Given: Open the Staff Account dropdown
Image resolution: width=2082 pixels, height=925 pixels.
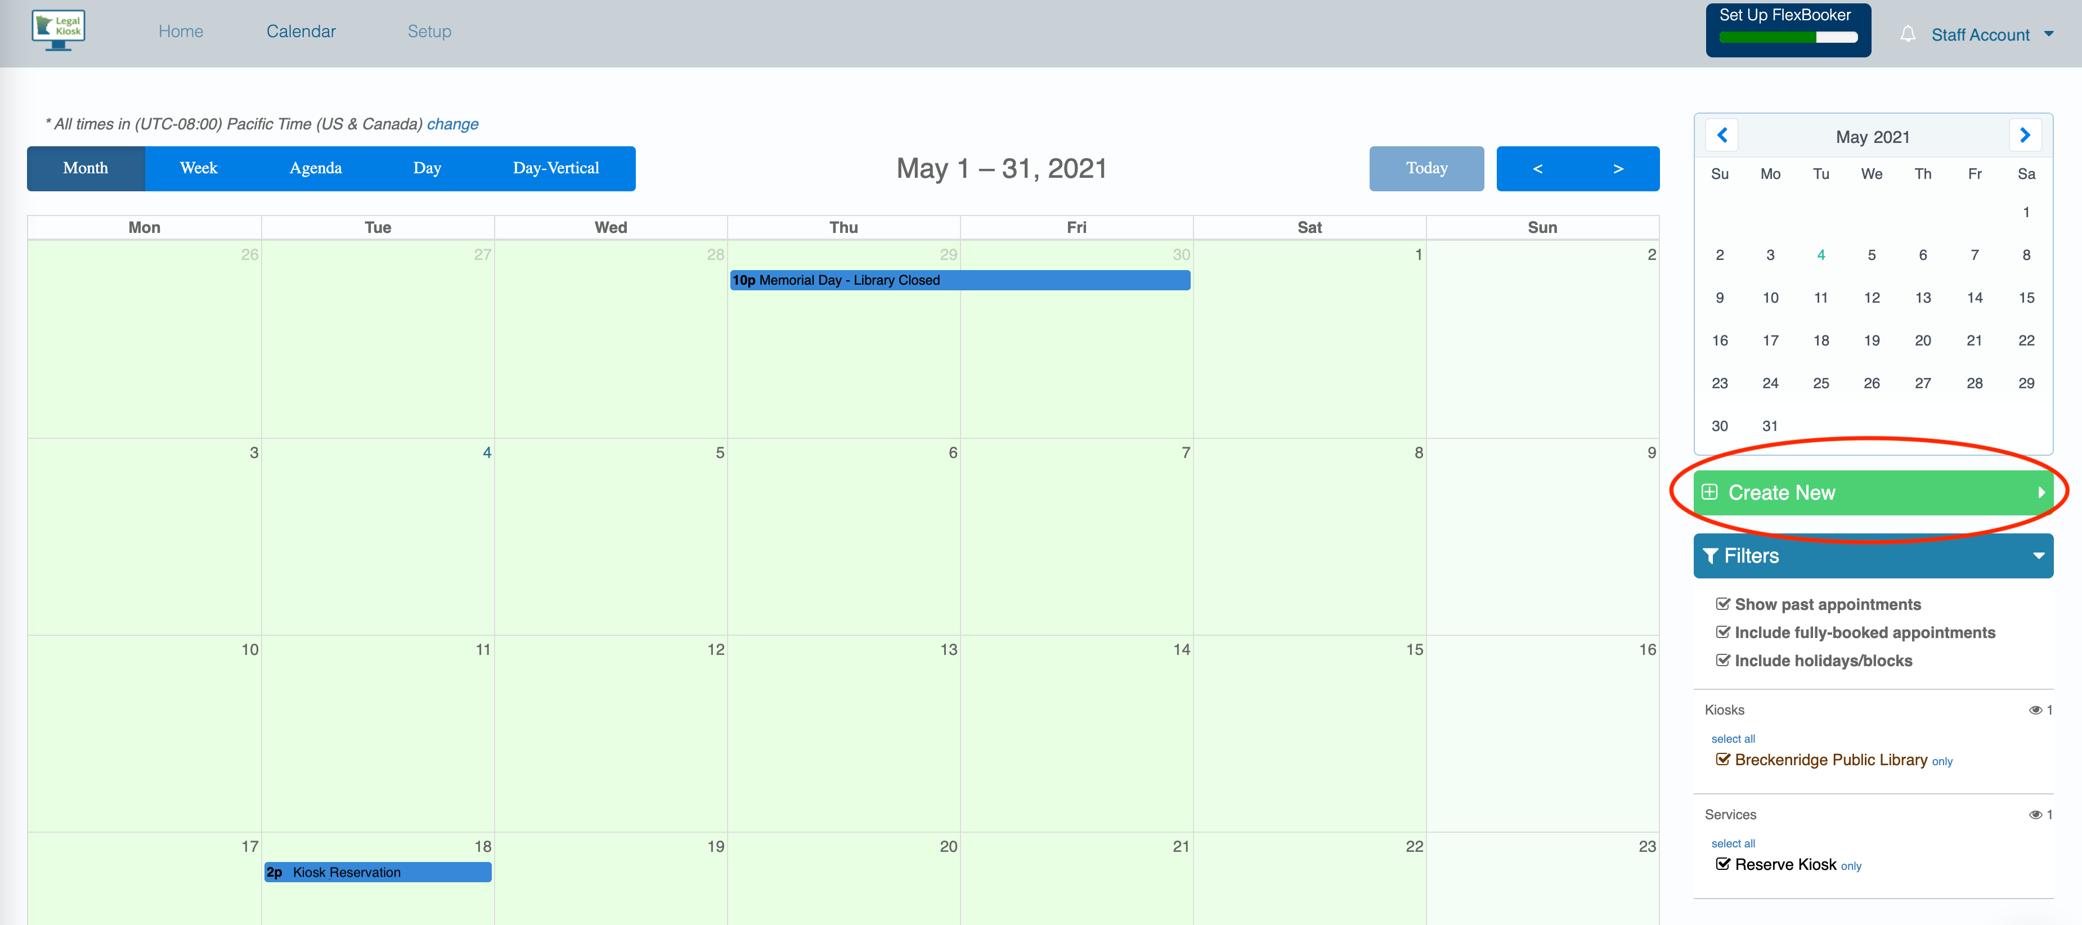Looking at the screenshot, I should point(1991,35).
